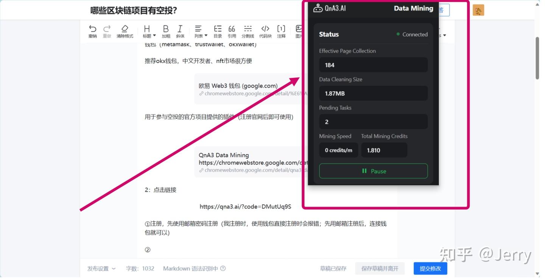This screenshot has width=545, height=279.
Task: Insert a table of contents with 目录 icon
Action: tap(217, 31)
